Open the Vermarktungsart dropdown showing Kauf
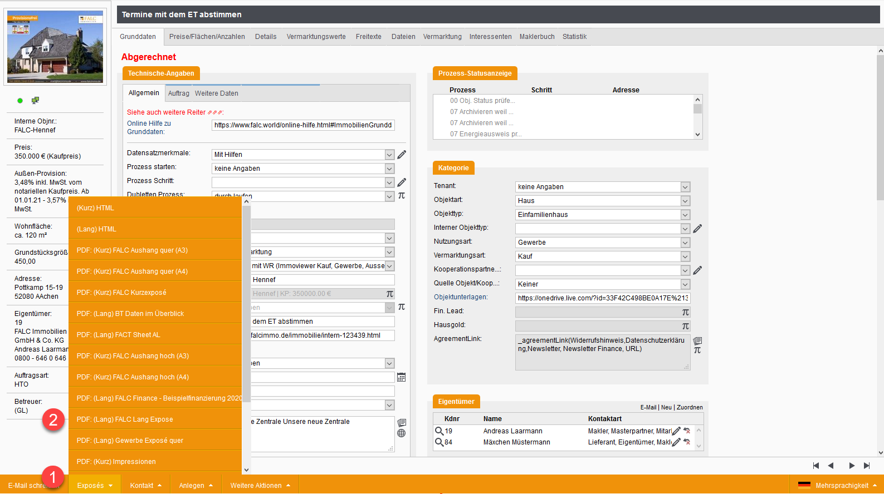This screenshot has width=884, height=494. click(x=685, y=256)
